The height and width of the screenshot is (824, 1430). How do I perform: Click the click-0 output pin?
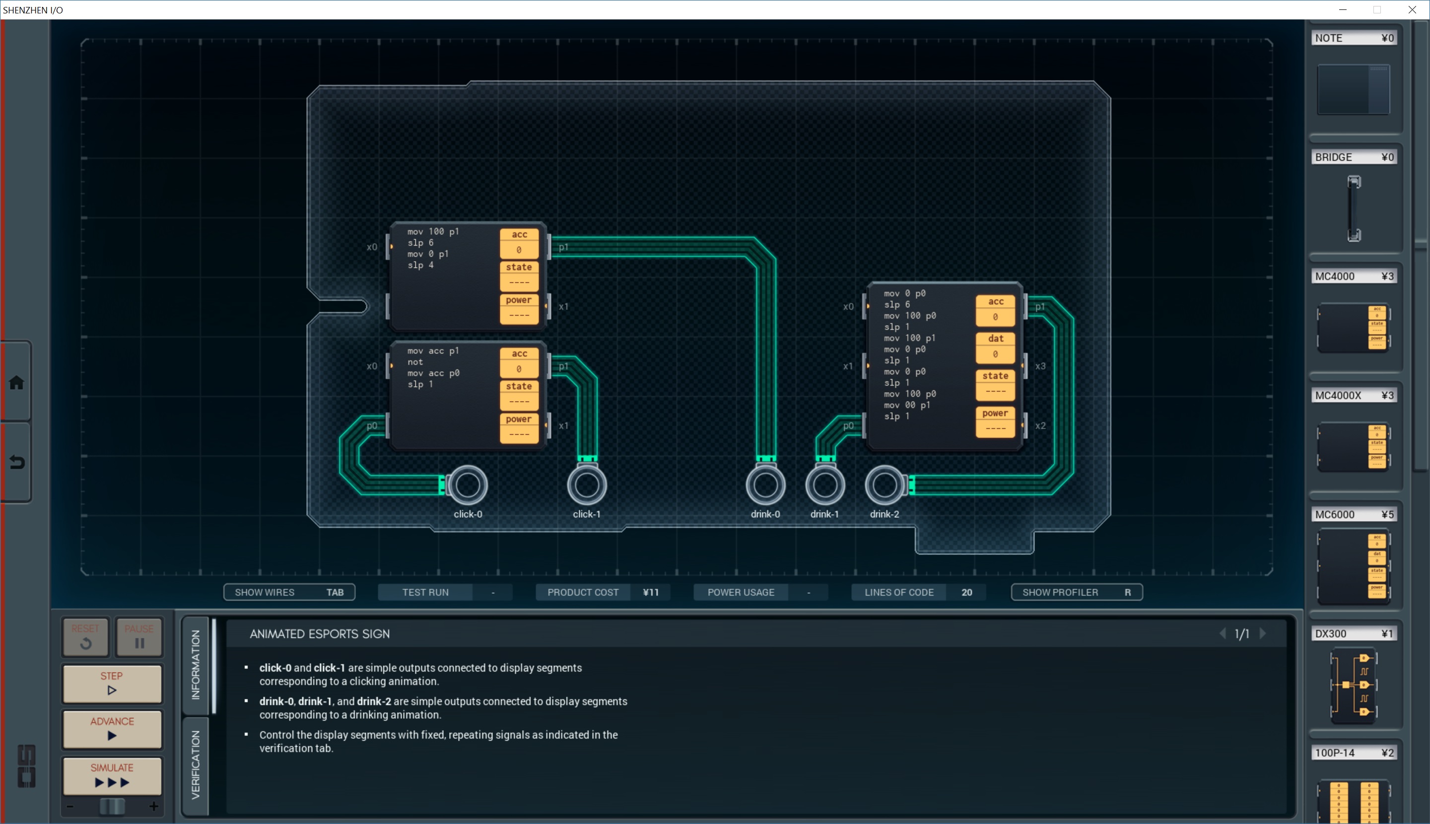[x=468, y=485]
